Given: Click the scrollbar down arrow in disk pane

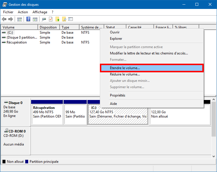Looking at the screenshot, I should click(x=214, y=156).
